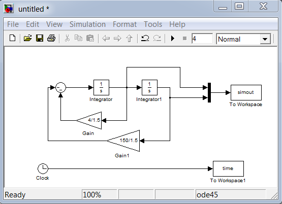Click the 'Ready' status bar text
Viewport: 282px width, 204px height.
[x=15, y=195]
